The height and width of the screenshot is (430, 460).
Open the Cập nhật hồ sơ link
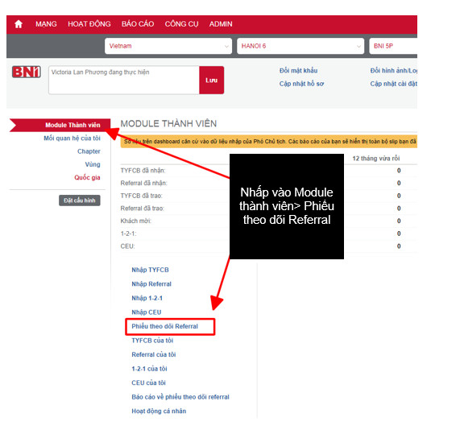[301, 84]
